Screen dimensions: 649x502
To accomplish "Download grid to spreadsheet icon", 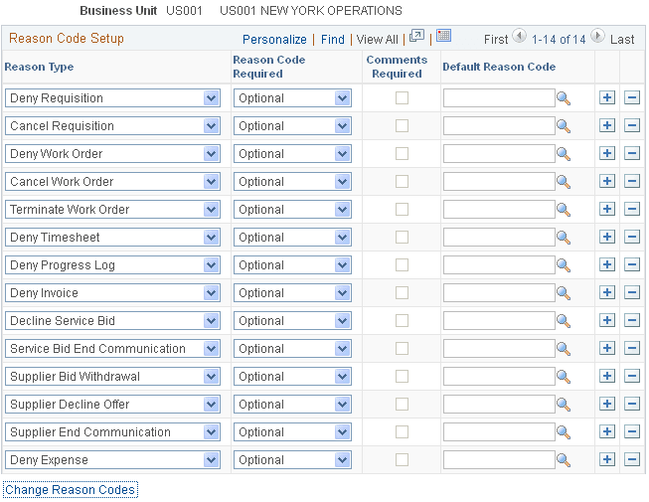I will tap(443, 37).
